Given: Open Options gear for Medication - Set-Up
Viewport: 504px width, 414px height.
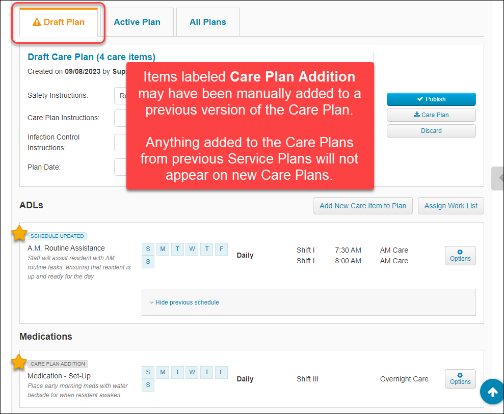Looking at the screenshot, I should (x=460, y=378).
